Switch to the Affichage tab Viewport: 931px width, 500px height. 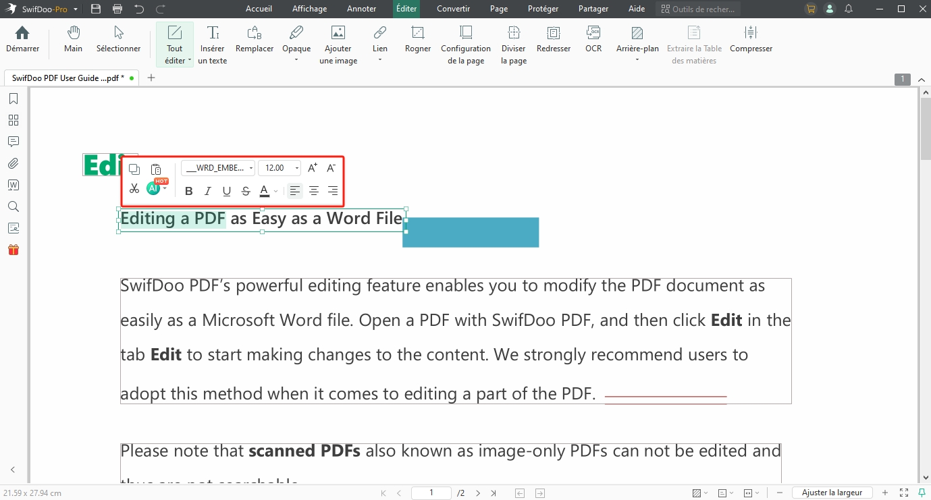[x=309, y=9]
